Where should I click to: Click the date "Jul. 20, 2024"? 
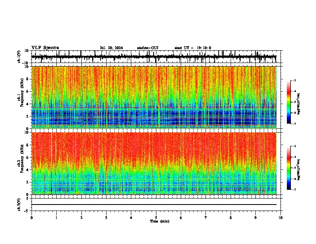click(x=111, y=48)
